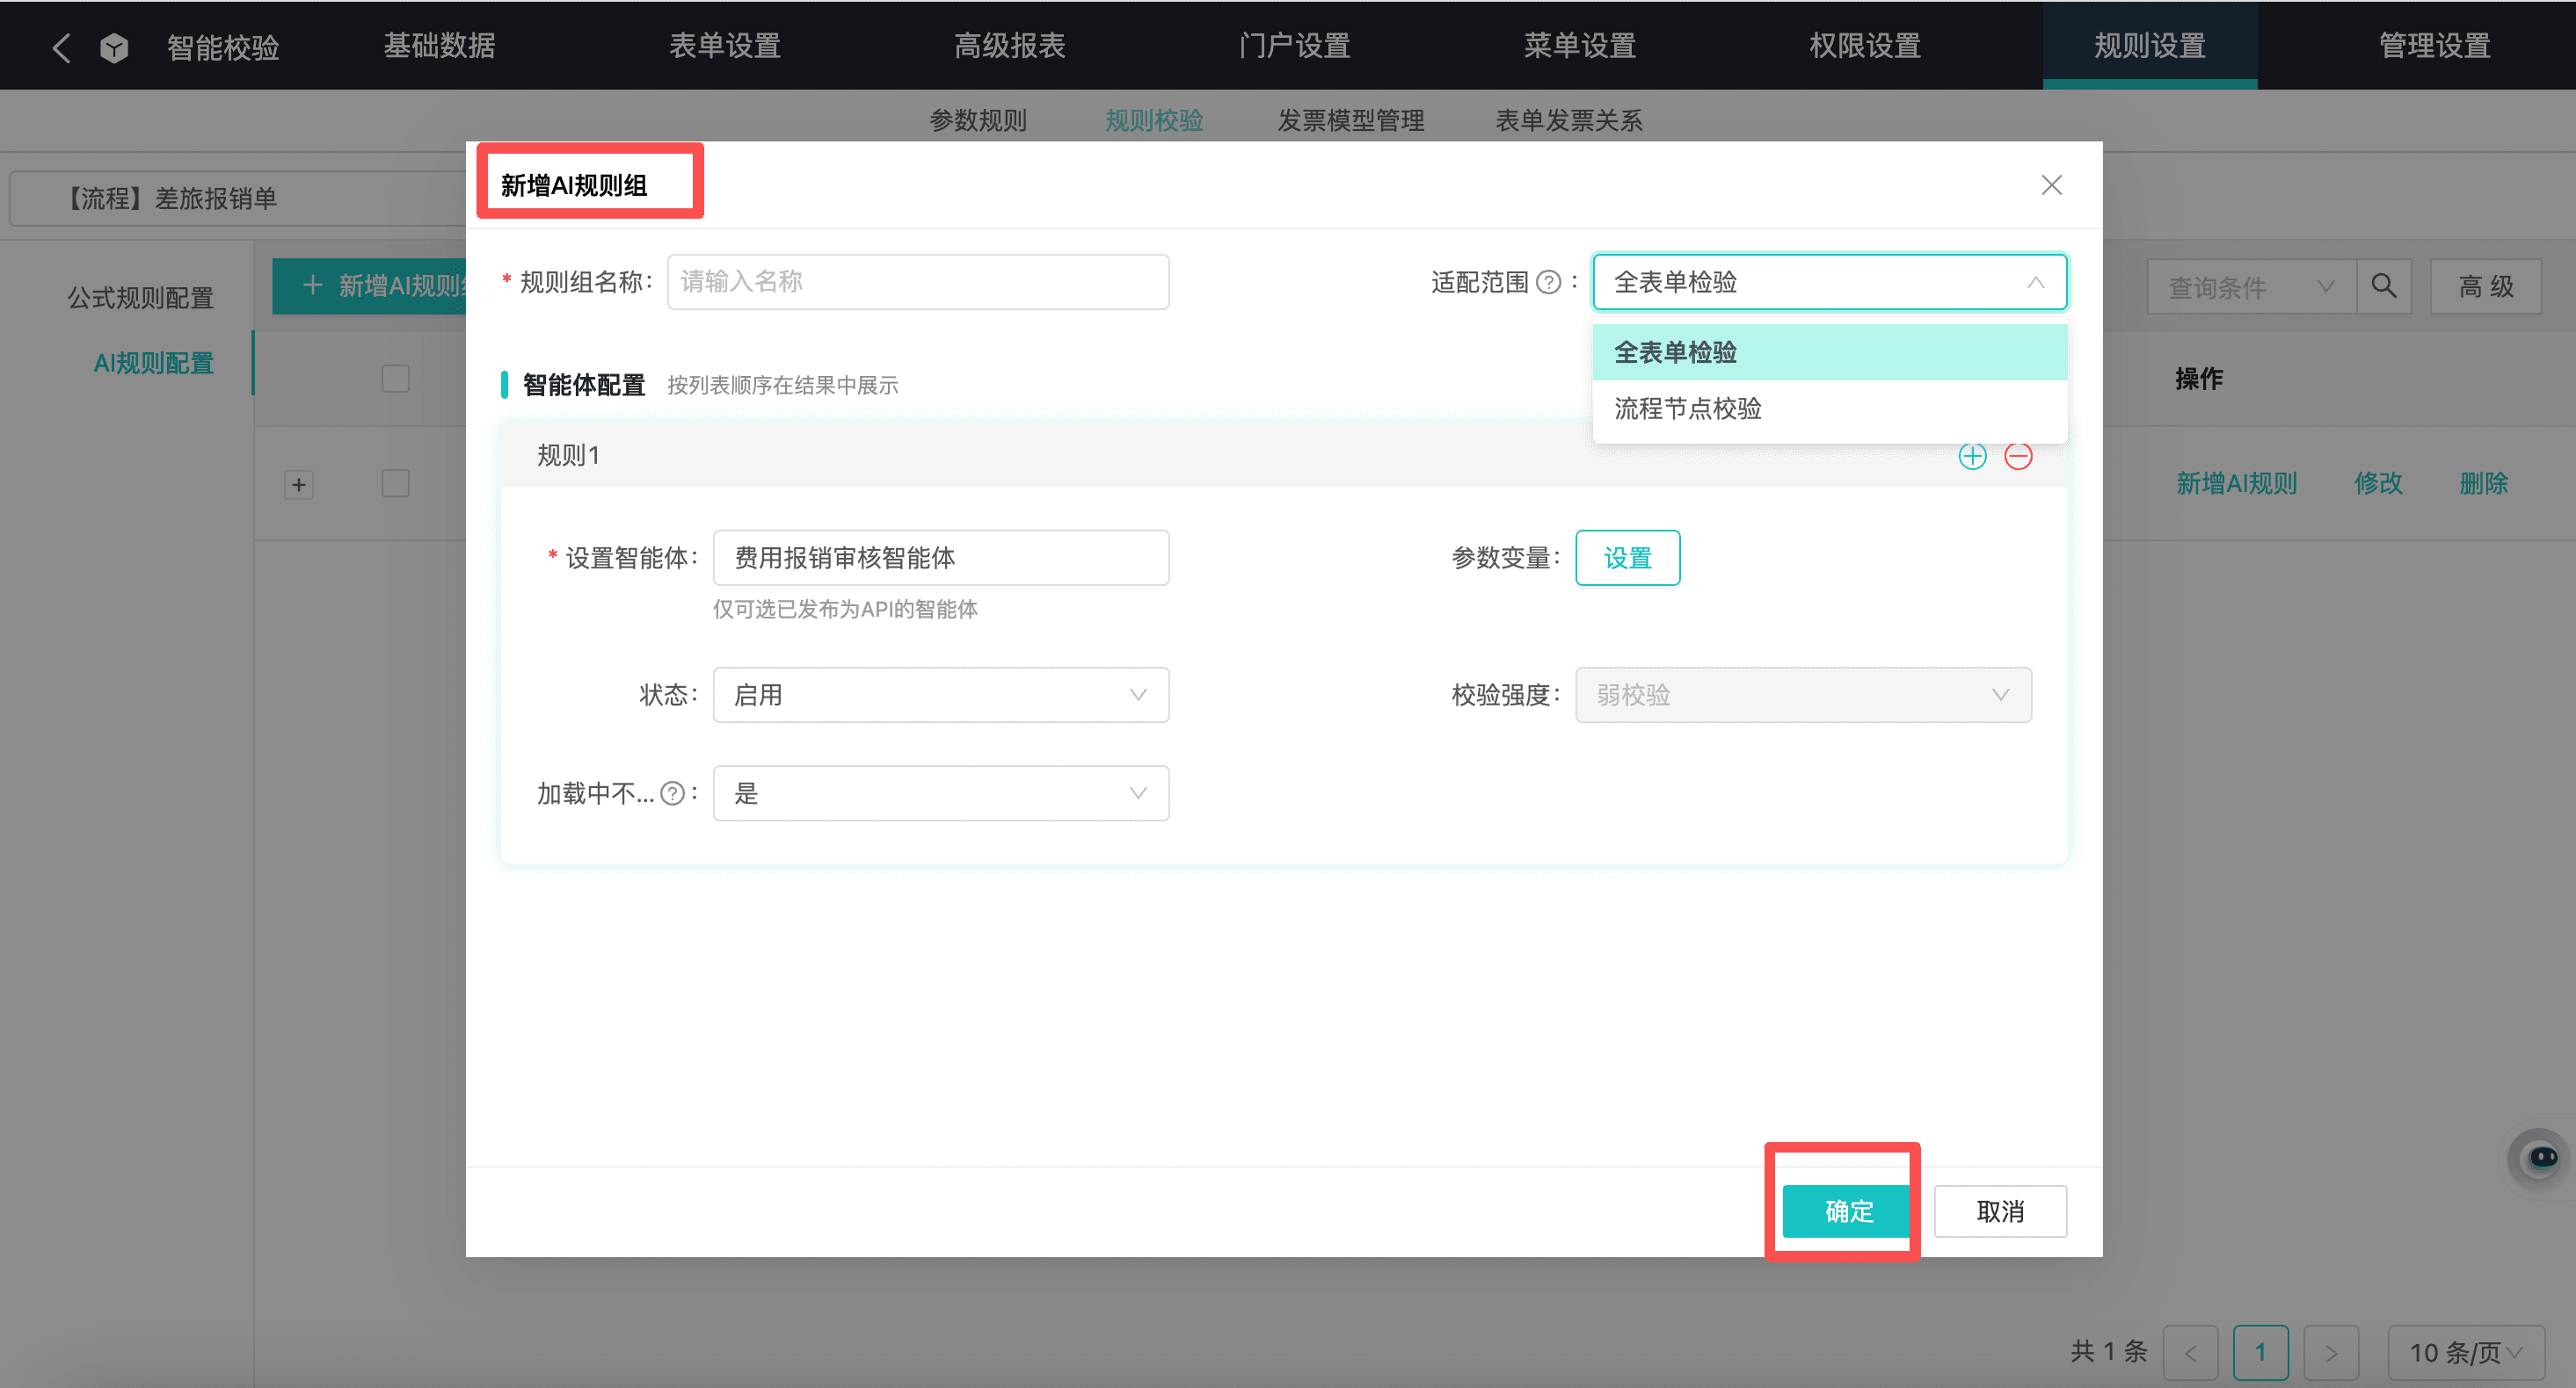Select 全表单检验 option

tap(1829, 351)
